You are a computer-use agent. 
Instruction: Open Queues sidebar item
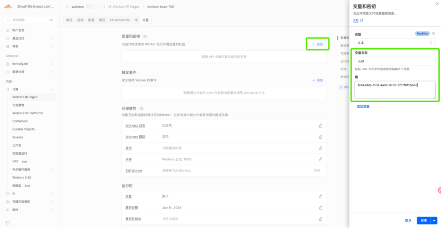point(18,137)
